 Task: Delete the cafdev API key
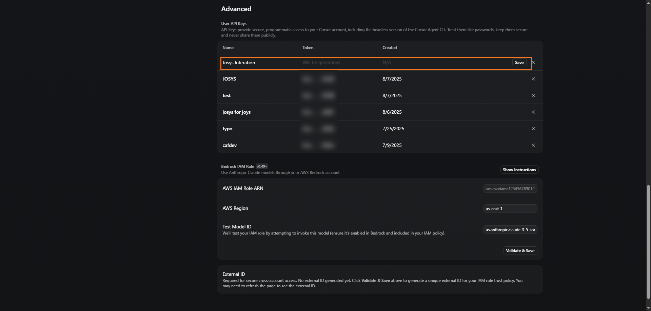(x=533, y=145)
